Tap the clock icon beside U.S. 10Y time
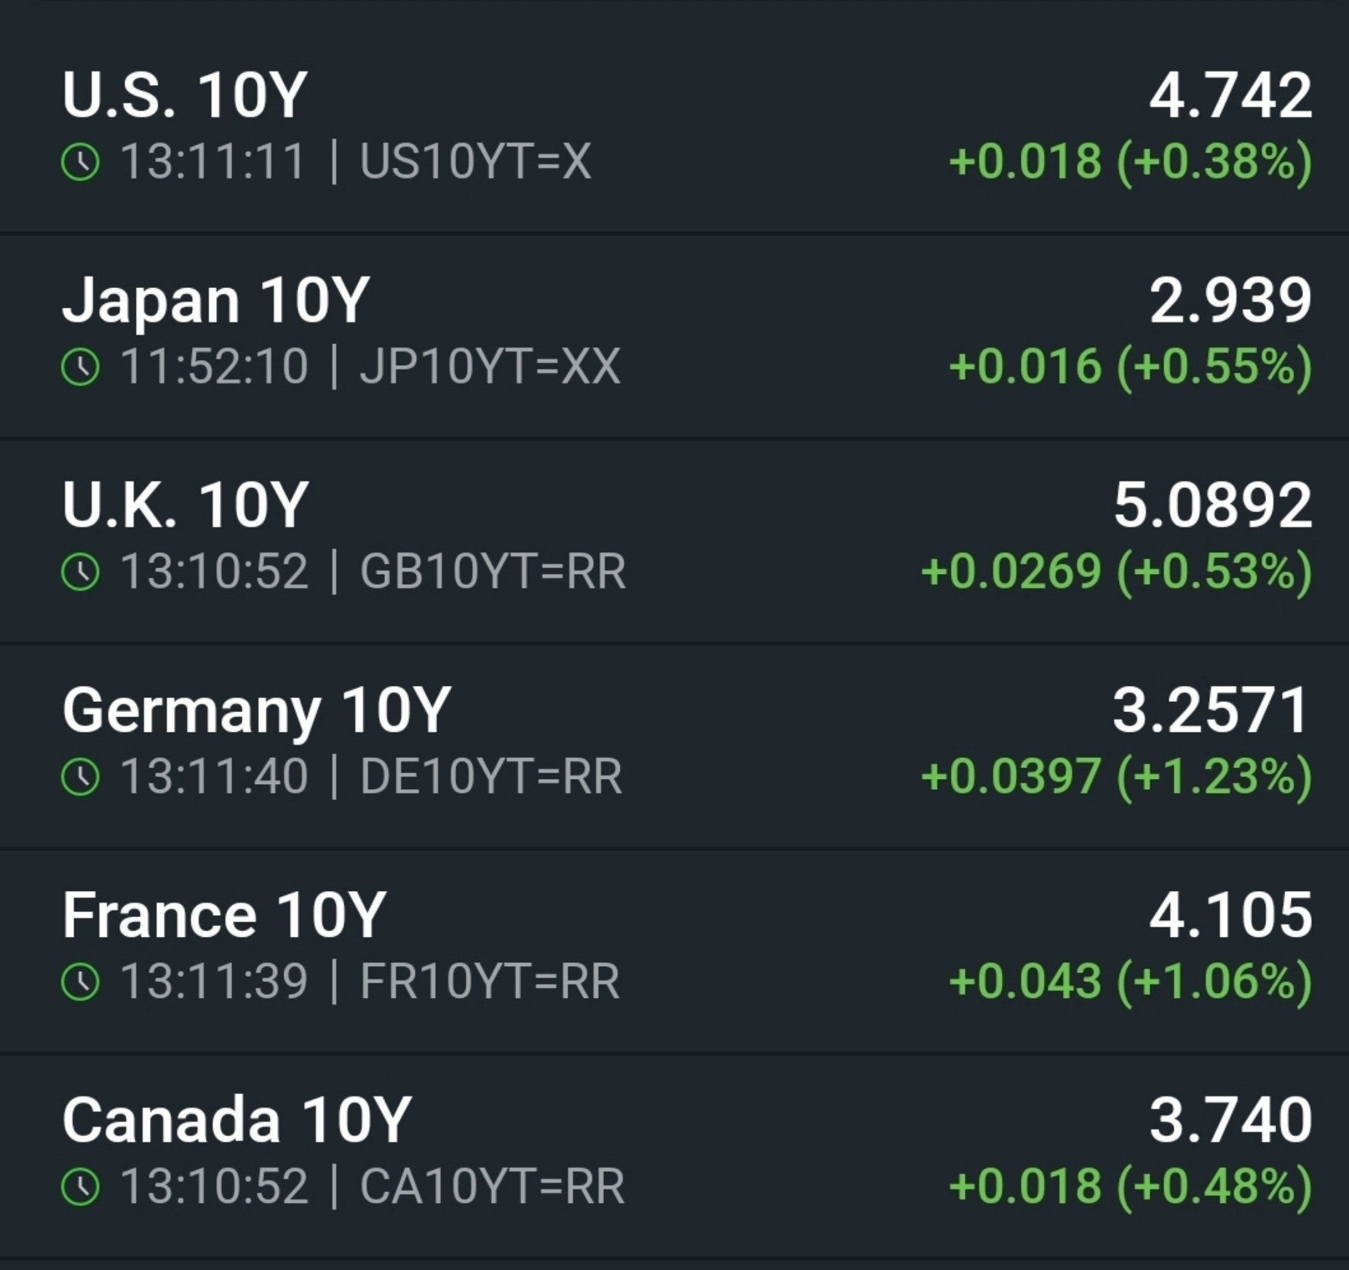 coord(80,161)
